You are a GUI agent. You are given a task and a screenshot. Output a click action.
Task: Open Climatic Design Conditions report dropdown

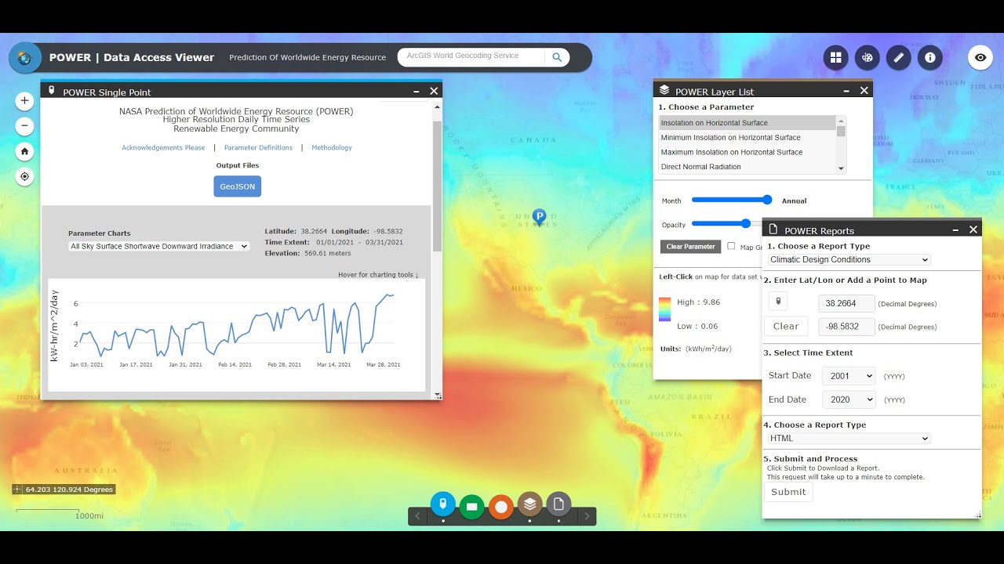tap(849, 259)
